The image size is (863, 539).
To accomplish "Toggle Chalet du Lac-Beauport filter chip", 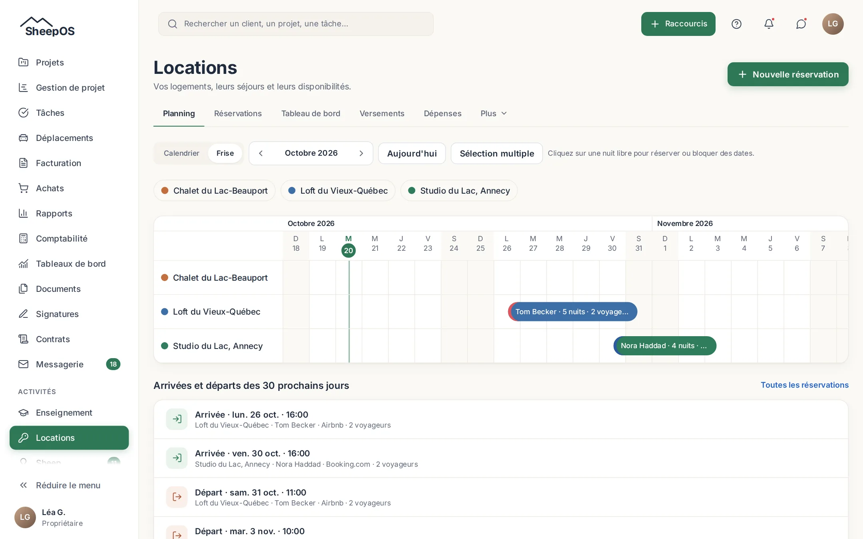I will (x=215, y=190).
